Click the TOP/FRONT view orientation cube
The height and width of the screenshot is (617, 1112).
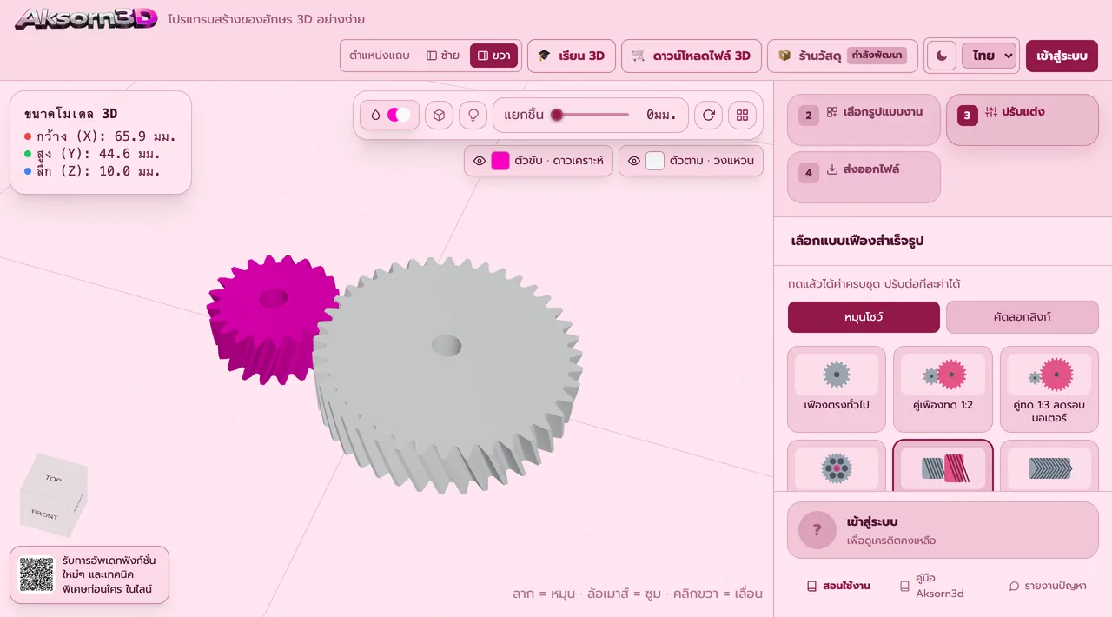pyautogui.click(x=52, y=494)
